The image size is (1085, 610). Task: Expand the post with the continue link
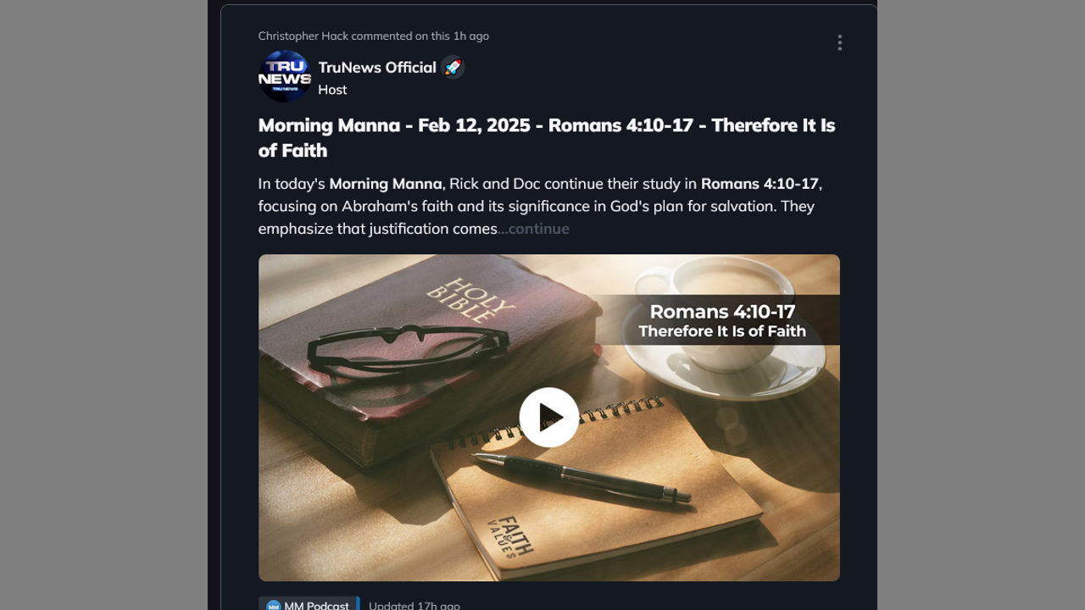[x=534, y=229]
